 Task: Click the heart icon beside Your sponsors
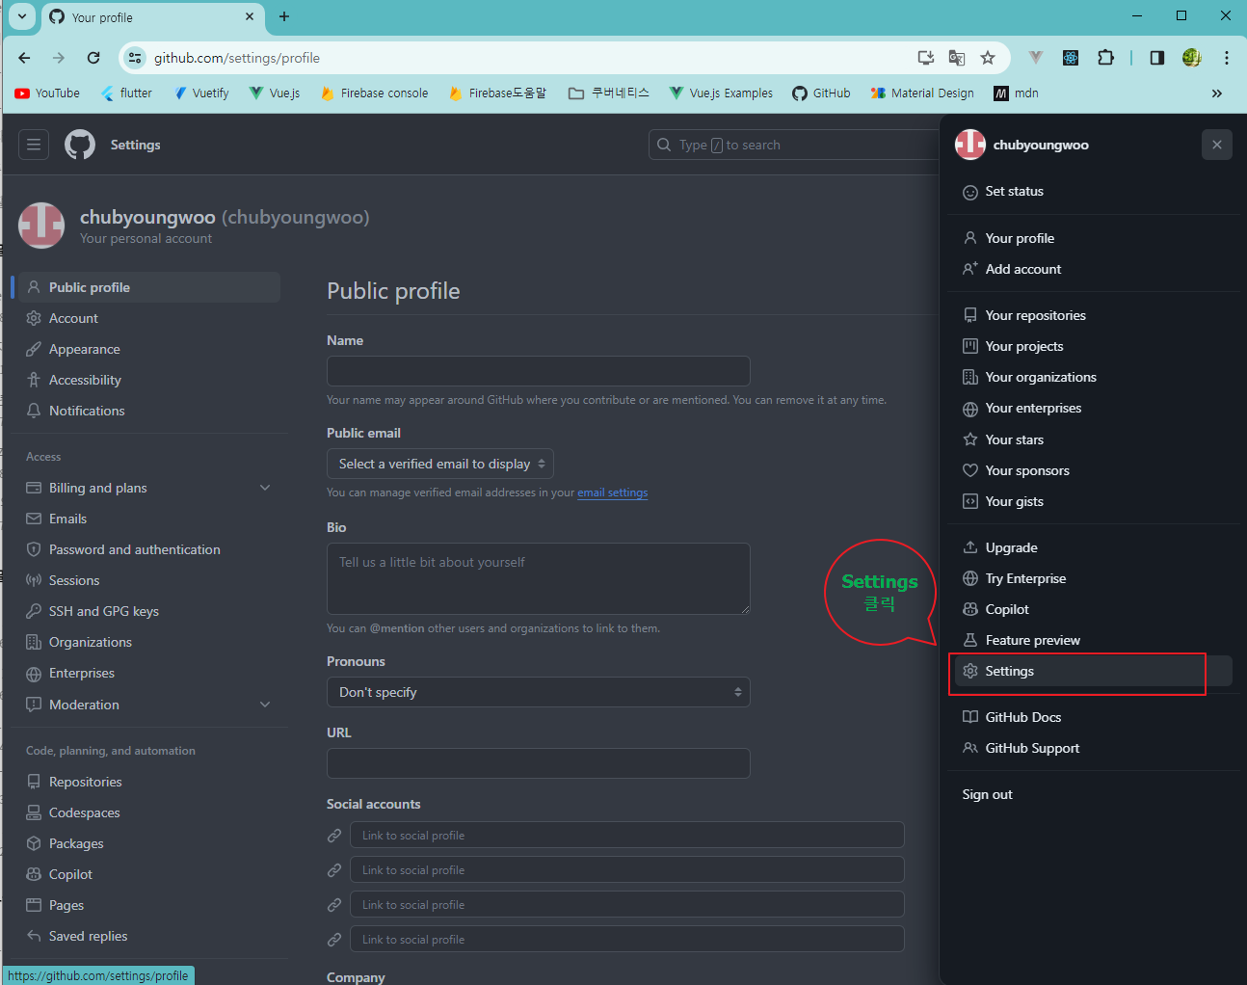tap(970, 470)
